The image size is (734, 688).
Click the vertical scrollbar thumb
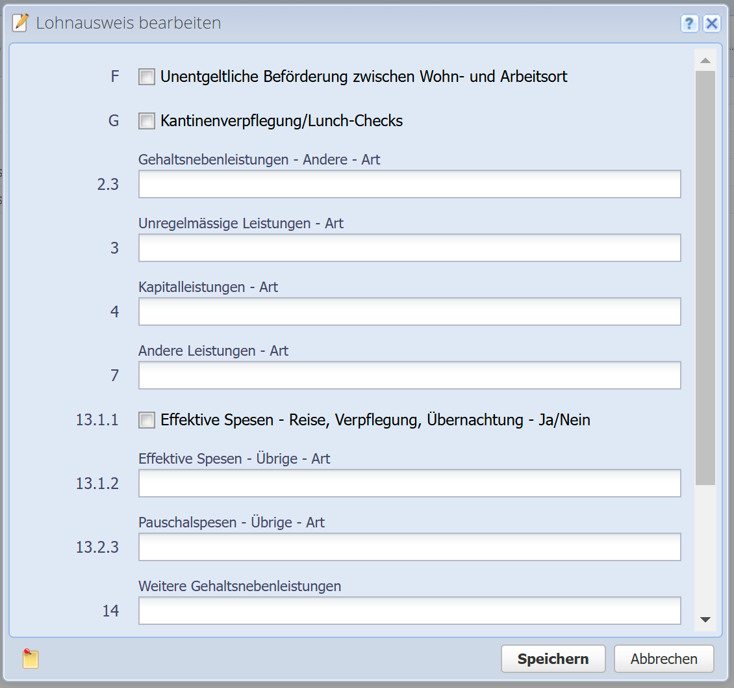click(705, 276)
